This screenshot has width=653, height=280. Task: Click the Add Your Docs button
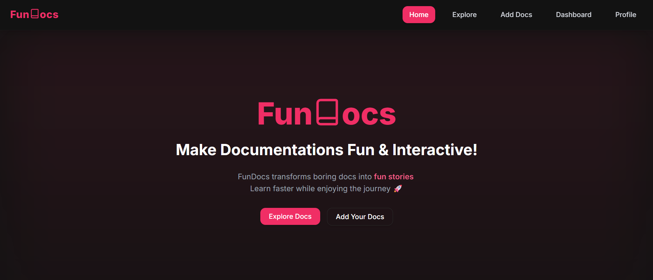coord(360,217)
